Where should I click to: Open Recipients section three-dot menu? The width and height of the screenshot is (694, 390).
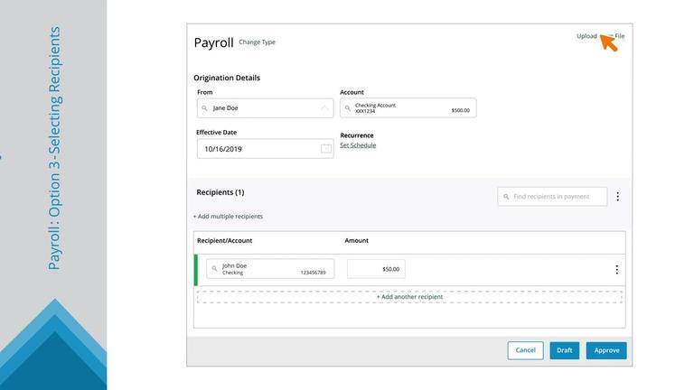click(617, 196)
